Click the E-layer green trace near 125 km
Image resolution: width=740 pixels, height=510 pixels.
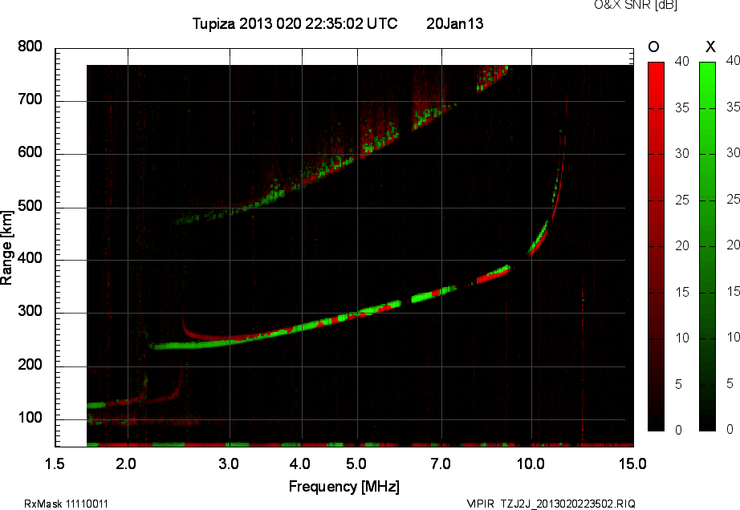[x=96, y=405]
